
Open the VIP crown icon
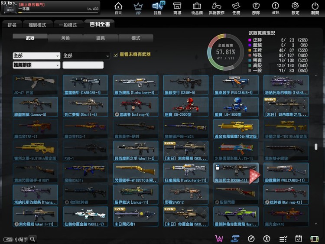(x=138, y=8)
